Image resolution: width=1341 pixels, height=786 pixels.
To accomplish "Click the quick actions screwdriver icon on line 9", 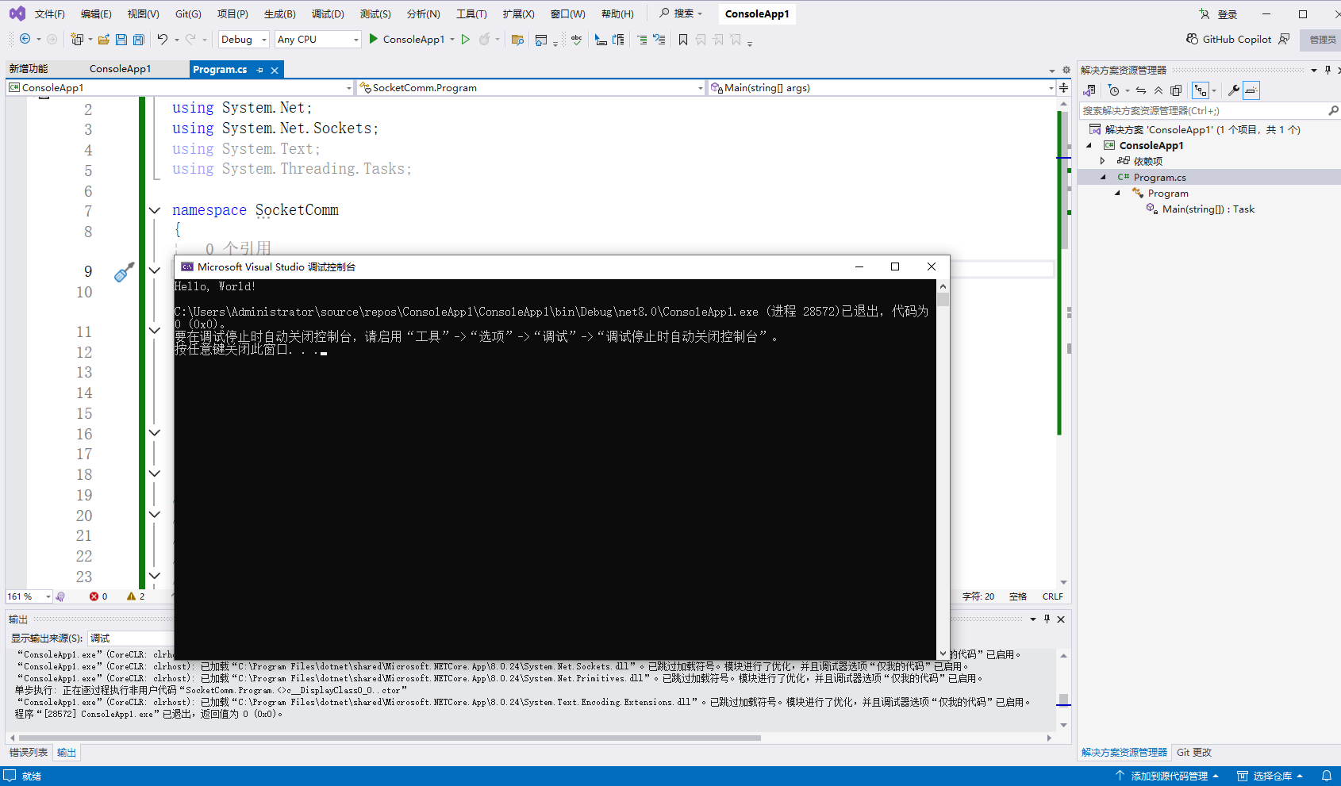I will (x=124, y=272).
